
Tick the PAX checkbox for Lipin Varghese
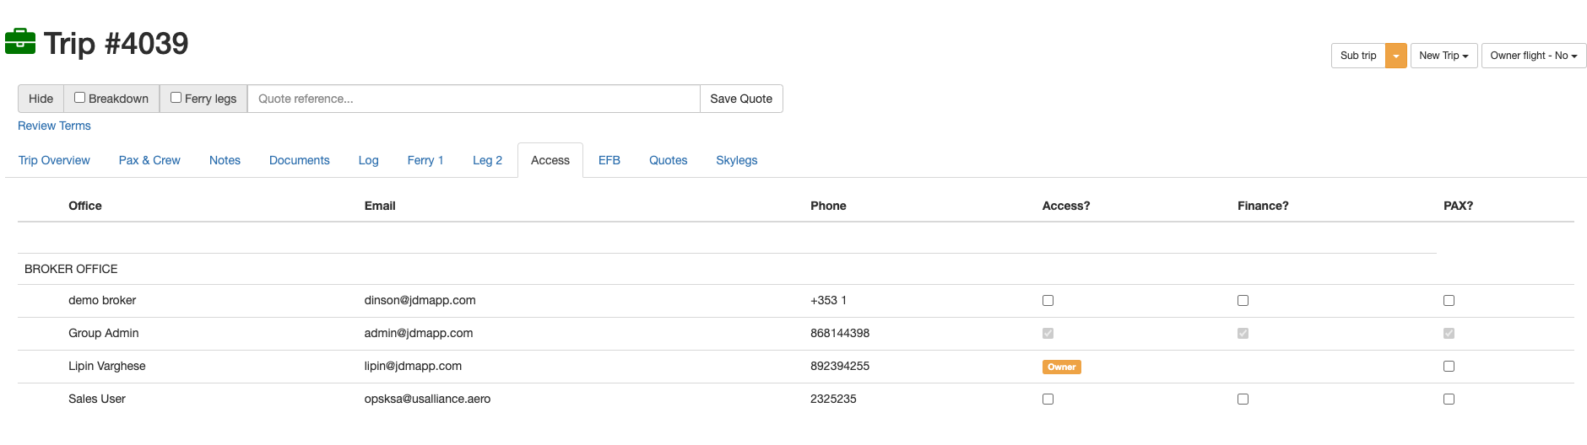coord(1449,367)
